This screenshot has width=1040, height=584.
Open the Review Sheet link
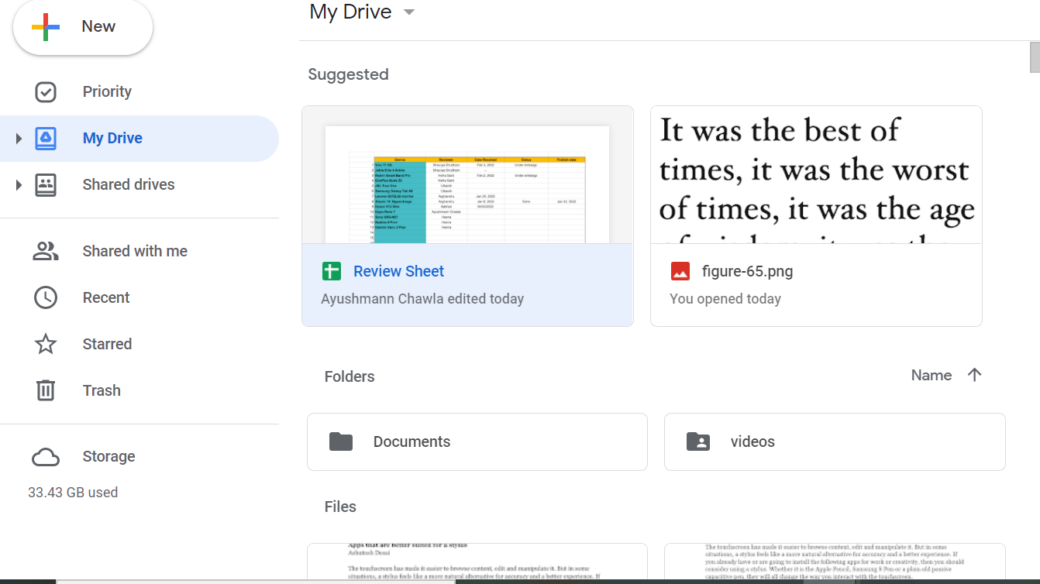point(398,271)
